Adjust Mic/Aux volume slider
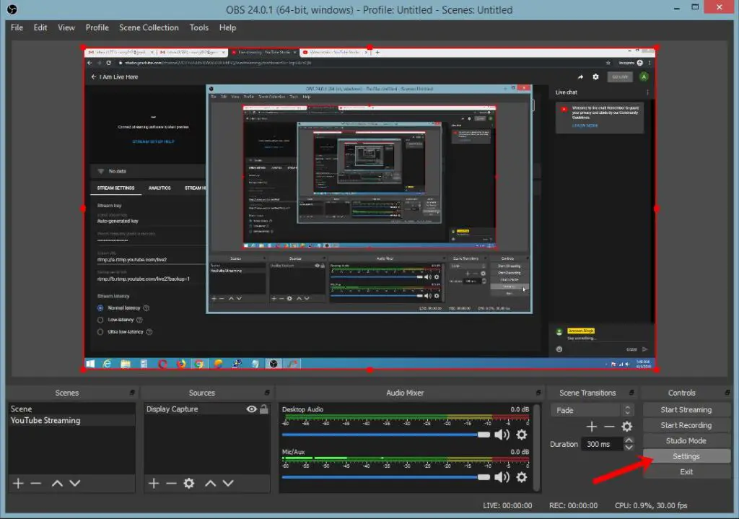Screen dimensions: 739x519 pyautogui.click(x=386, y=477)
